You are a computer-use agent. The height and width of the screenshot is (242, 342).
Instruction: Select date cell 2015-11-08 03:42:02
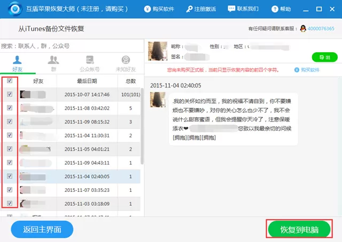coord(87,108)
